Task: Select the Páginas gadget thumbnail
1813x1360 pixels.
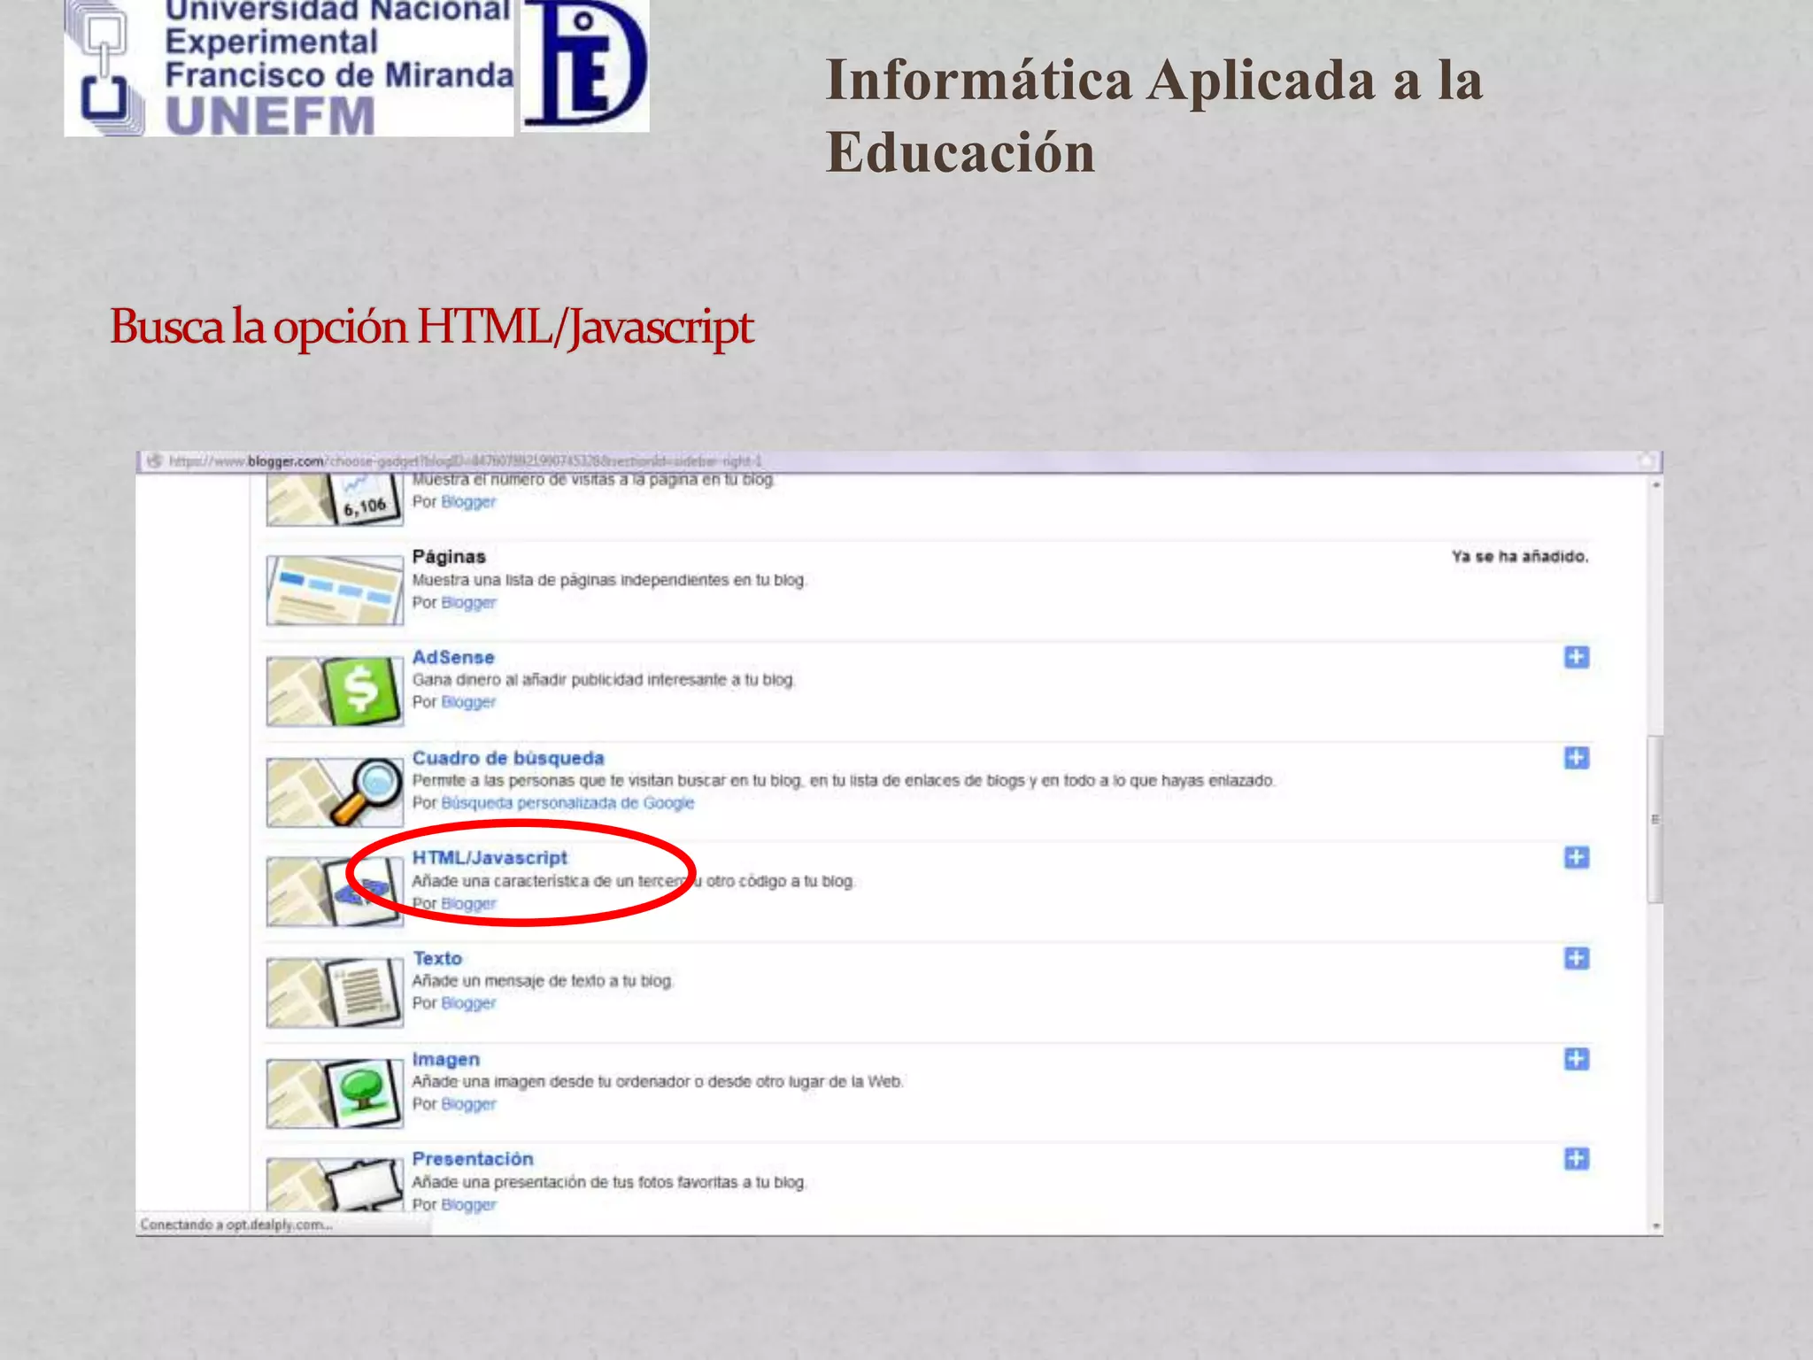Action: click(x=335, y=591)
